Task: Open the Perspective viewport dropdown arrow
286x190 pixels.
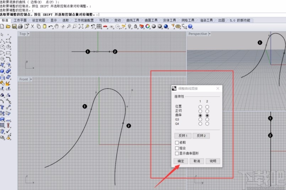Action: 209,34
